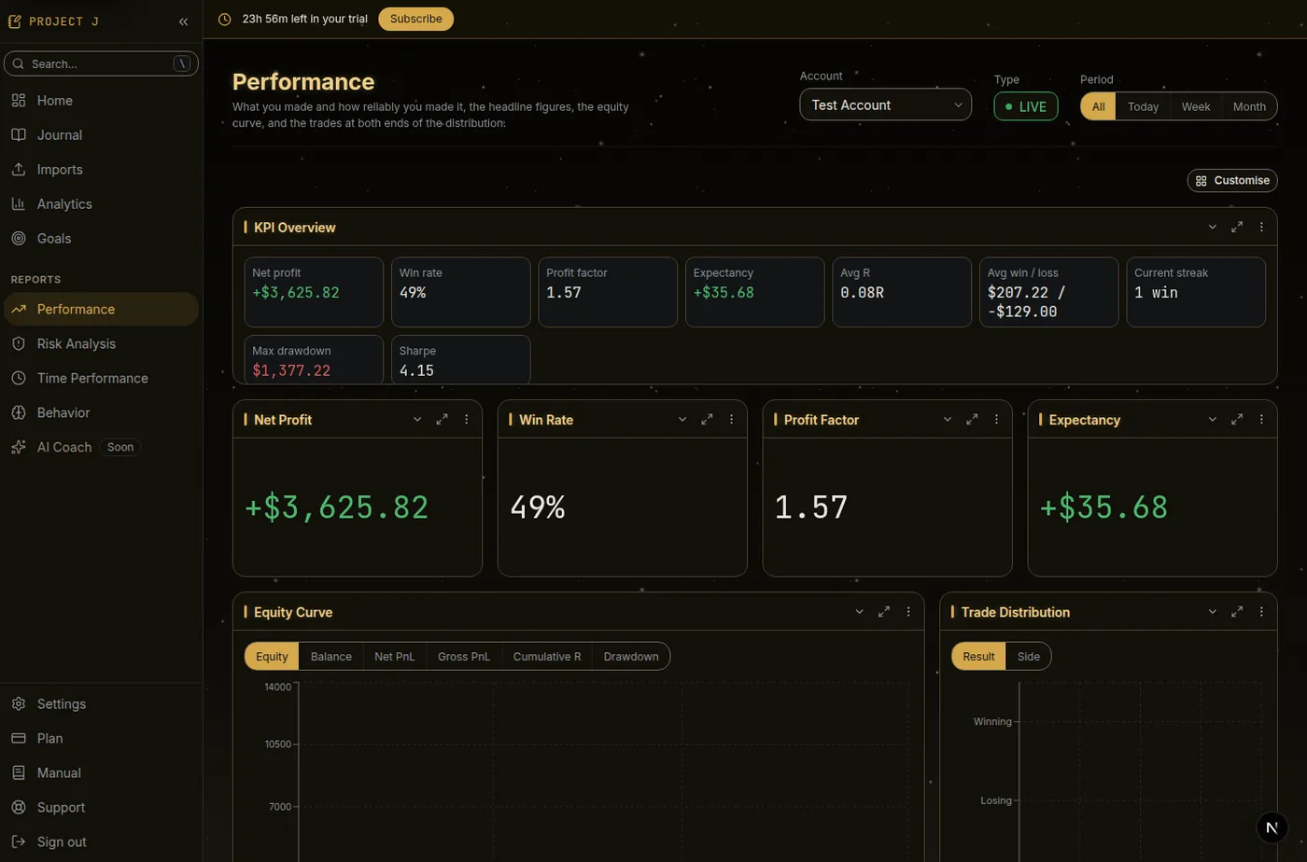Select the Equity chart tab

272,657
